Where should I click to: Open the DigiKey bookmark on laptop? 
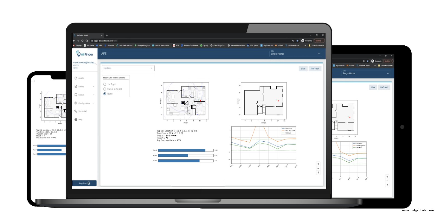[77, 46]
